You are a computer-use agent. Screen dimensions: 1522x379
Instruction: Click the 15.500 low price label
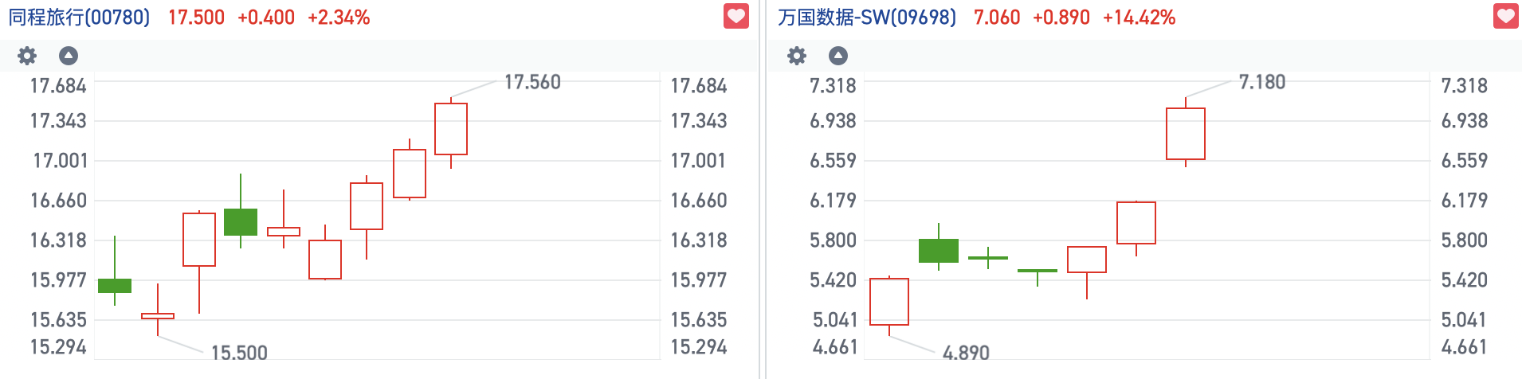pyautogui.click(x=239, y=353)
